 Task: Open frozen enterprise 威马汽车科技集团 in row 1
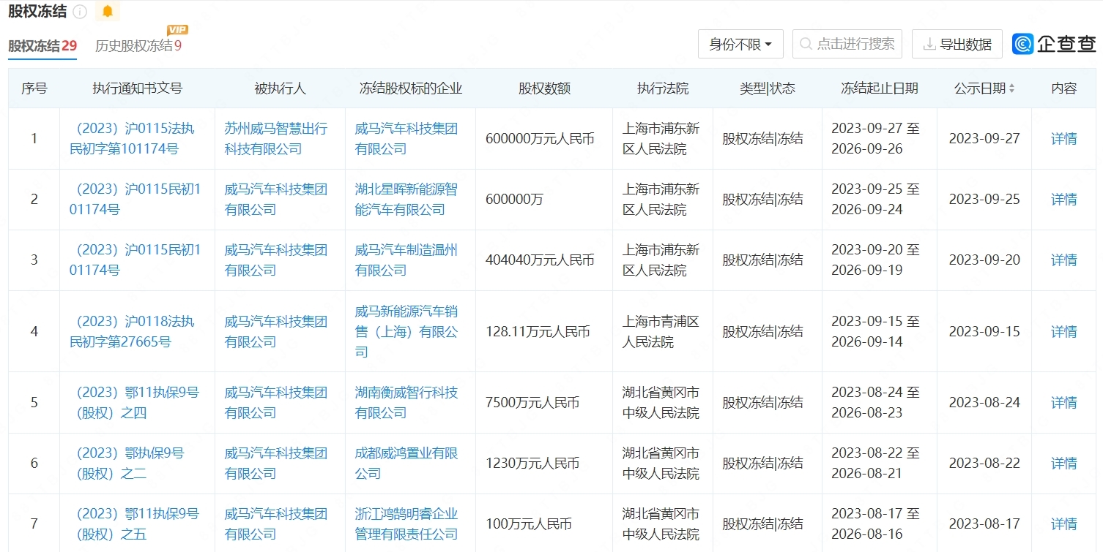pos(406,139)
